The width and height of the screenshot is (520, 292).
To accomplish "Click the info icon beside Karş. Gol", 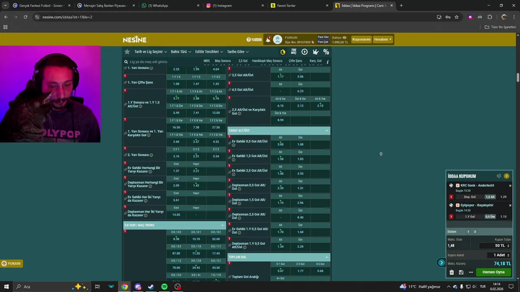I will click(x=327, y=62).
